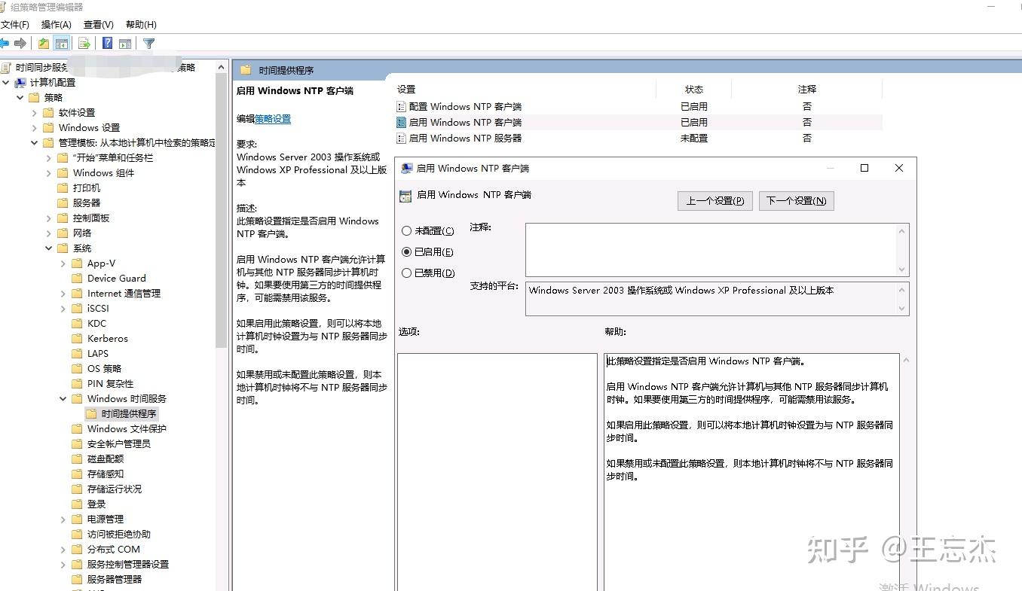Select the 启用 Windows NTP 客户端 list row

point(638,123)
